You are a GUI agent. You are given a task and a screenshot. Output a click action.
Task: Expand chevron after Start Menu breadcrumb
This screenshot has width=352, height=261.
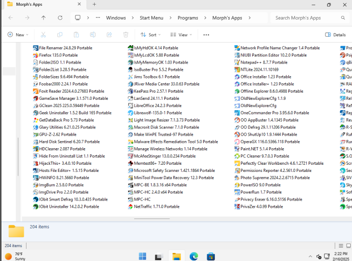click(x=170, y=18)
